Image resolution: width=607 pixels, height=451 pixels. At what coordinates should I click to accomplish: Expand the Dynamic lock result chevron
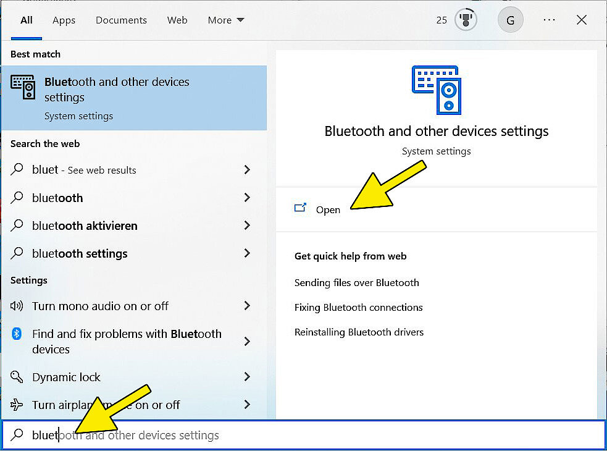(246, 377)
